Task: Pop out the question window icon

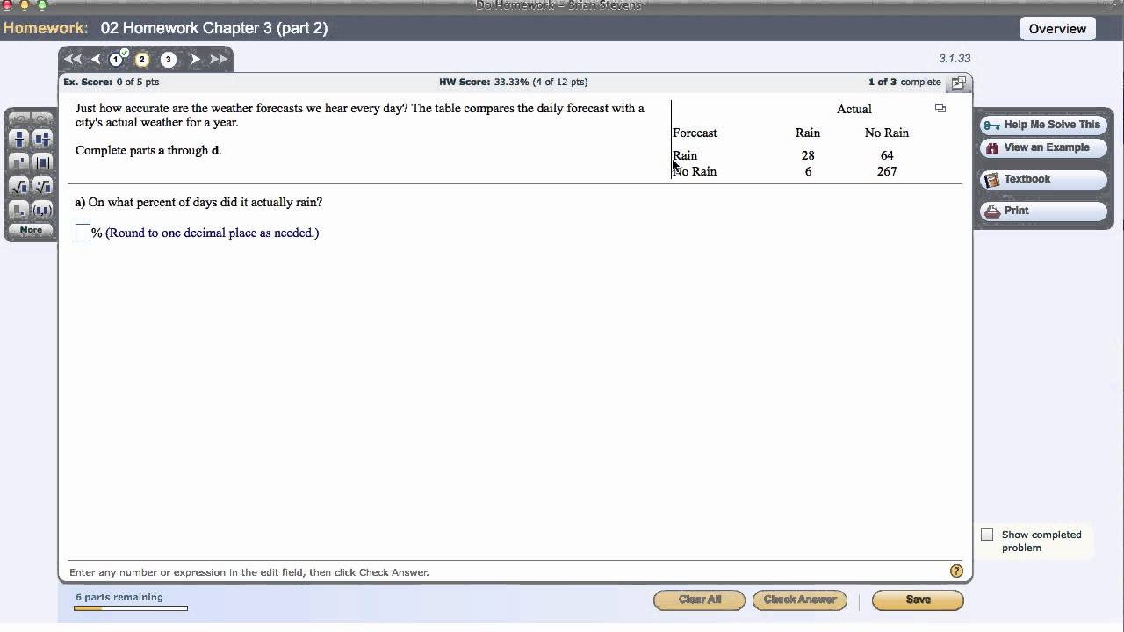Action: (958, 83)
